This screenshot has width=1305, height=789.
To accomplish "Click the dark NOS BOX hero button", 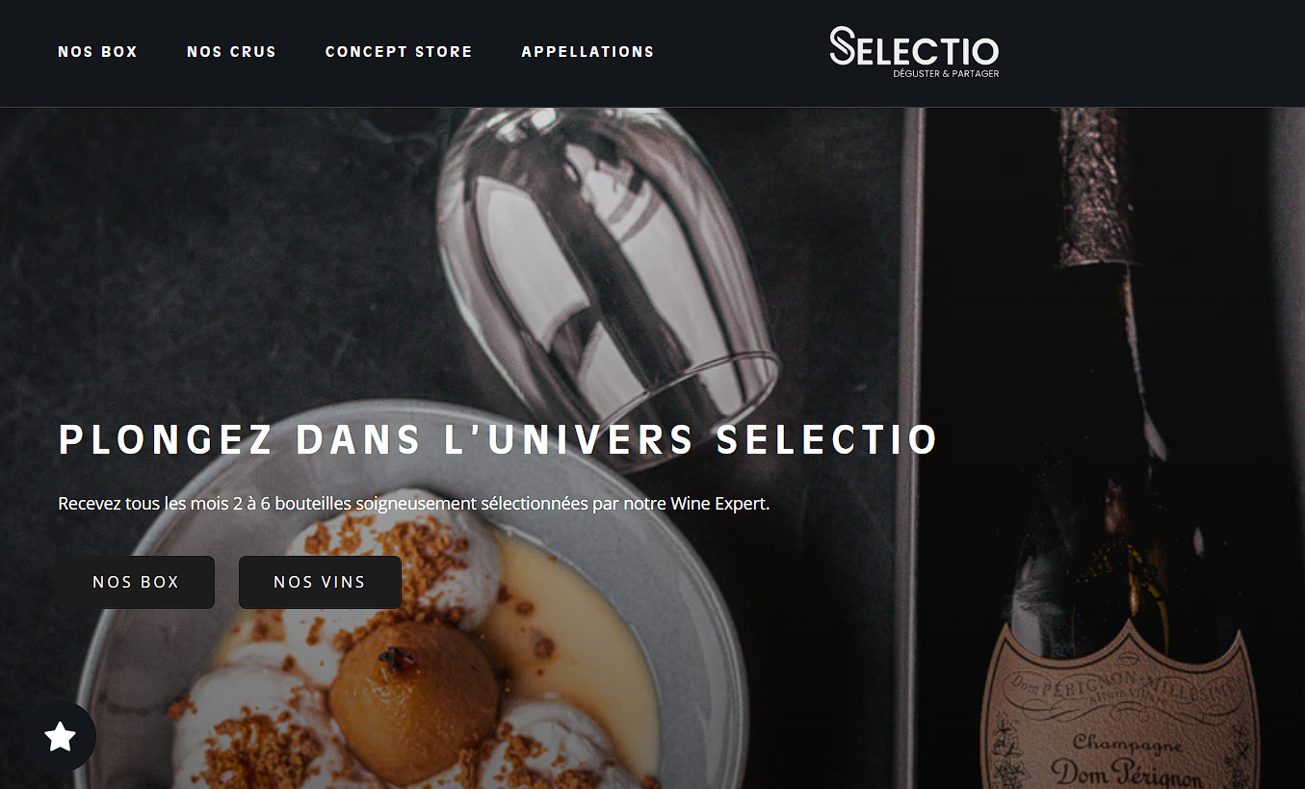I will (x=136, y=582).
